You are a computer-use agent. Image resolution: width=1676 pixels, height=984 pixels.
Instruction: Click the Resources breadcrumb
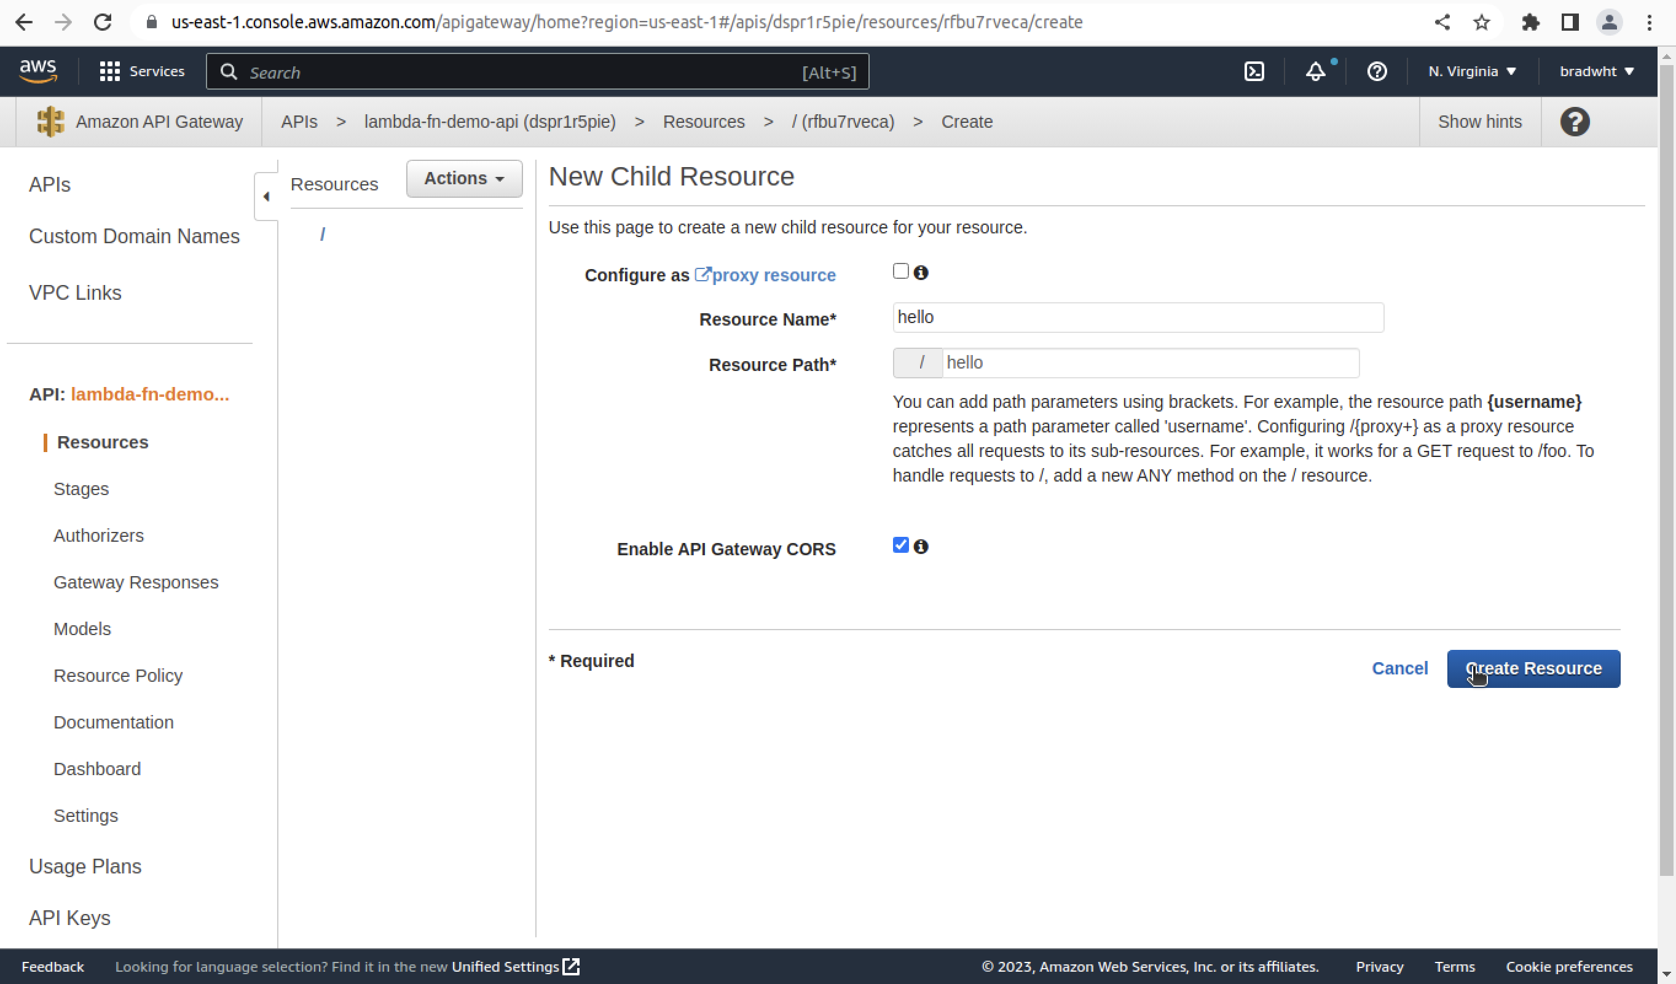click(704, 122)
